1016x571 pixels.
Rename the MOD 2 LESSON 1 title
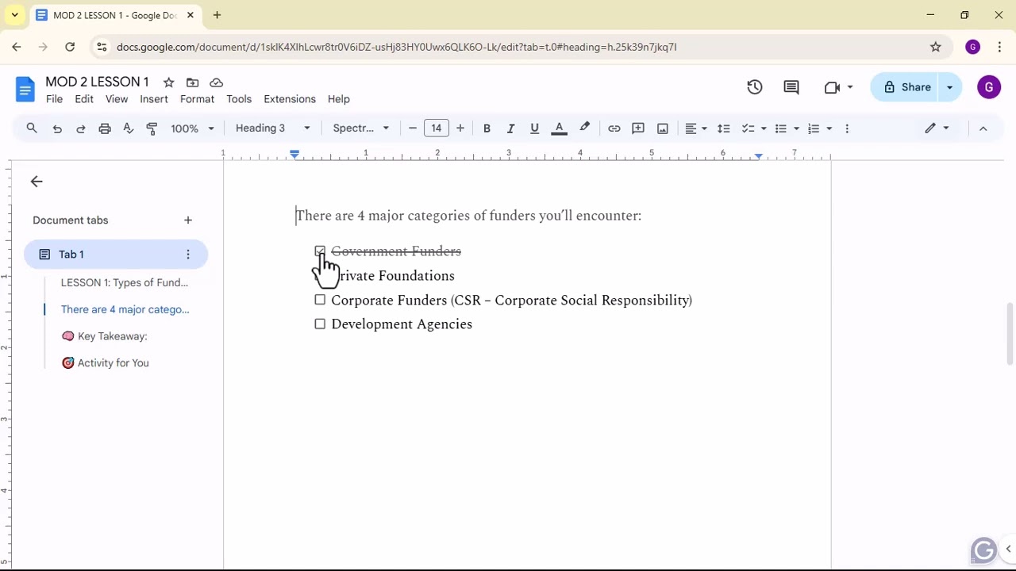tap(97, 82)
